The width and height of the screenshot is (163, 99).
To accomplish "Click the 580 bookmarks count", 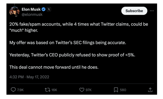I will 123,90.
